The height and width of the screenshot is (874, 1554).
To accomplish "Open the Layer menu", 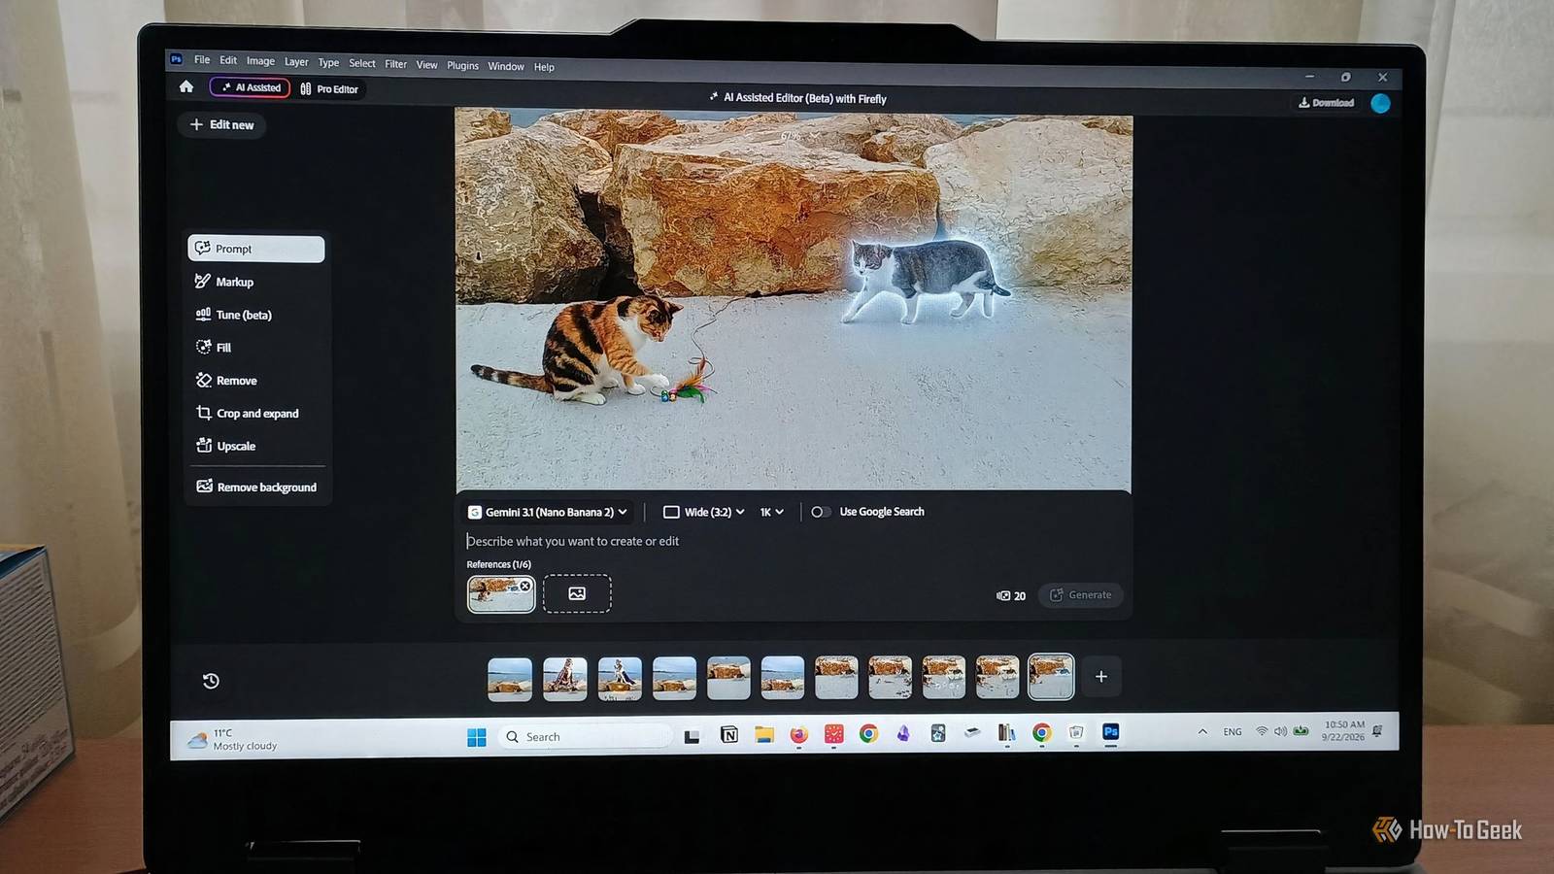I will 296,62.
